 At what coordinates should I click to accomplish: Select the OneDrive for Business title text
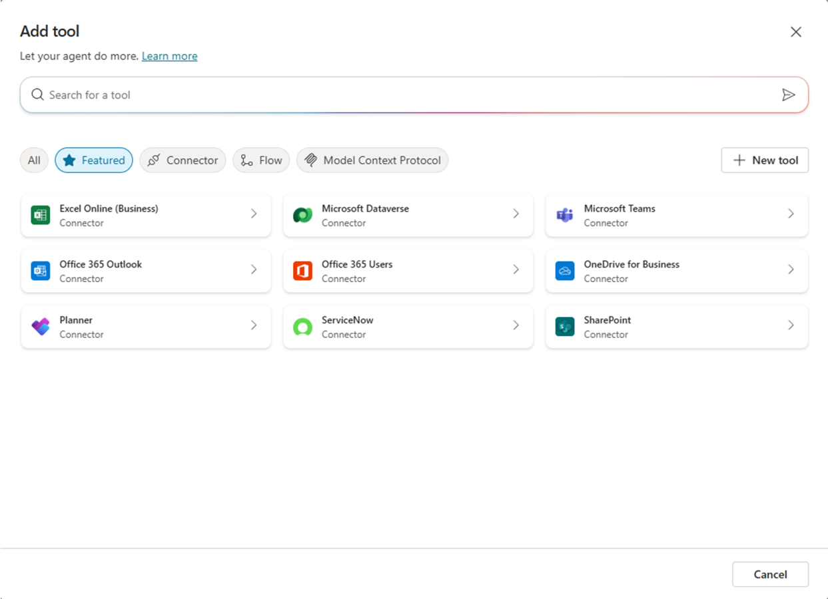(x=631, y=264)
